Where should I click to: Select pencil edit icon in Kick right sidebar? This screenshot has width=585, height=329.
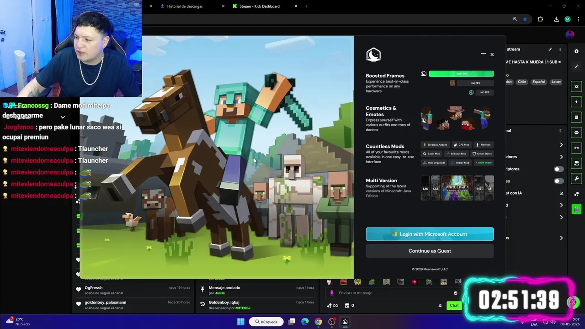pyautogui.click(x=576, y=67)
